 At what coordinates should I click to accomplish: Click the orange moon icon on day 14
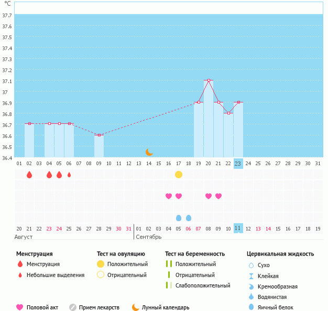pos(149,152)
